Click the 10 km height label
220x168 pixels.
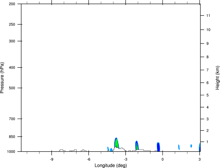click(208, 30)
